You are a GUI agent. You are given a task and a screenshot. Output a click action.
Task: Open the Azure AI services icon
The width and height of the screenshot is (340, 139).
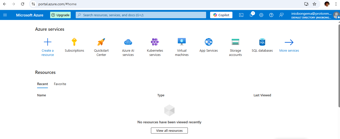(128, 42)
